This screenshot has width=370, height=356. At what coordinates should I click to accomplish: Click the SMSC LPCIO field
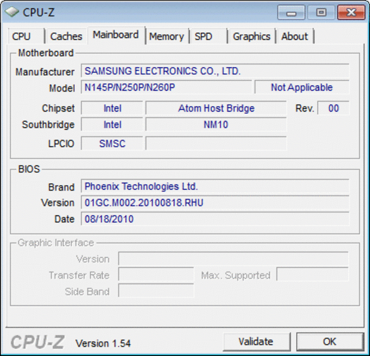tap(112, 144)
